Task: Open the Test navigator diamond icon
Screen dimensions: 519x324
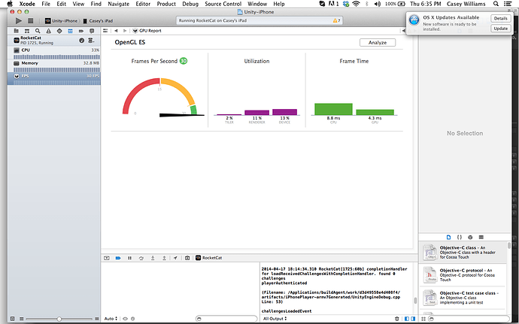Action: (59, 31)
